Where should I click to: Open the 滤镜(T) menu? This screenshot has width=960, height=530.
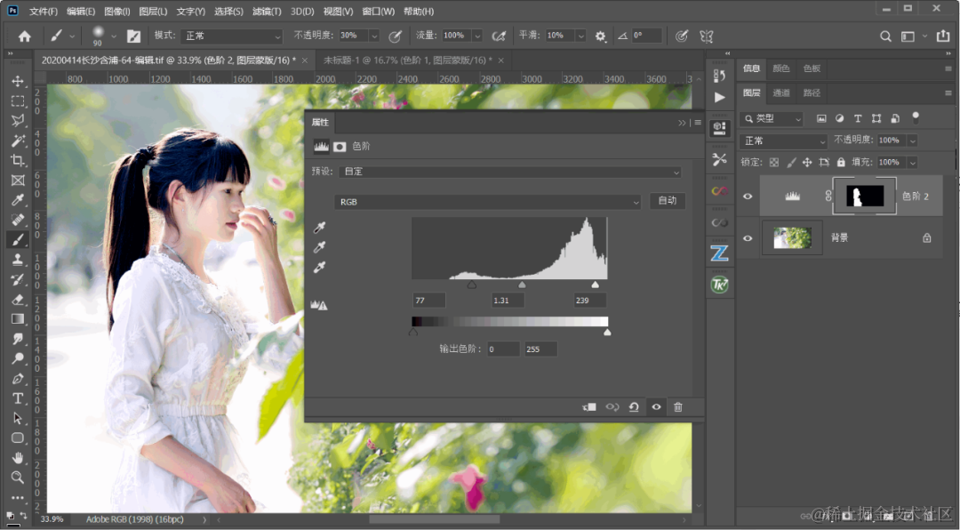pos(267,11)
